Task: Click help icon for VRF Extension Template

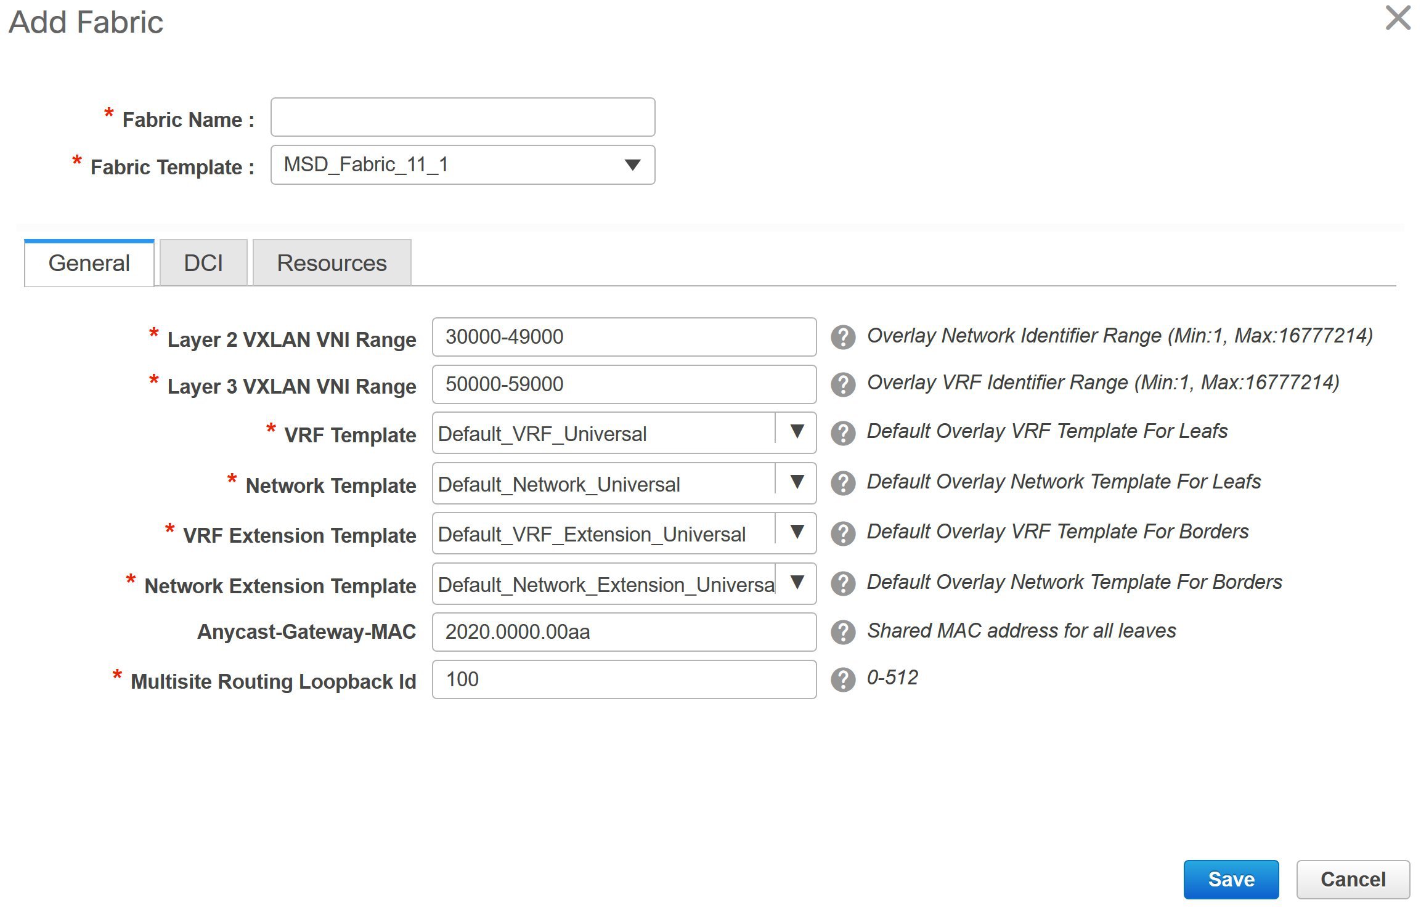Action: pyautogui.click(x=842, y=533)
